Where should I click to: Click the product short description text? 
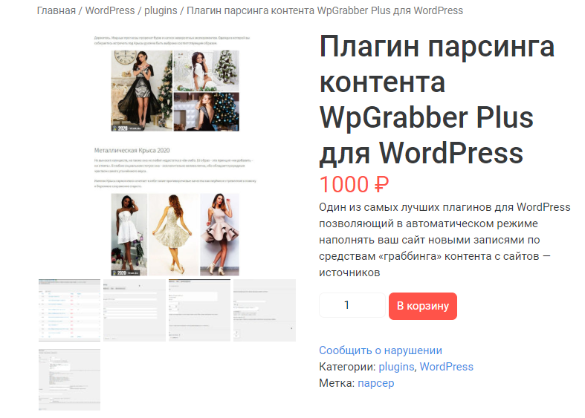445,239
